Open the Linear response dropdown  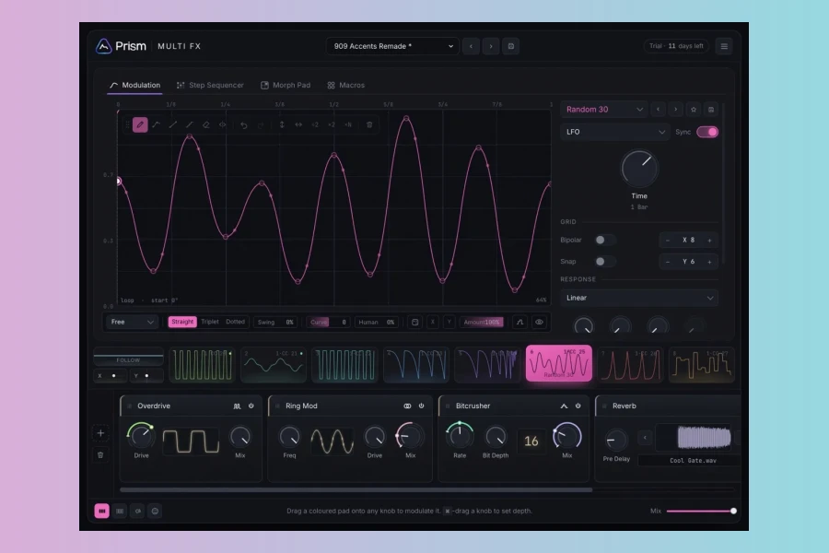click(x=639, y=298)
